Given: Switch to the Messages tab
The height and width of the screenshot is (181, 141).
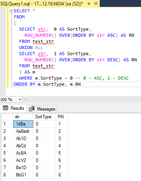Looking at the screenshot, I should (x=42, y=109).
